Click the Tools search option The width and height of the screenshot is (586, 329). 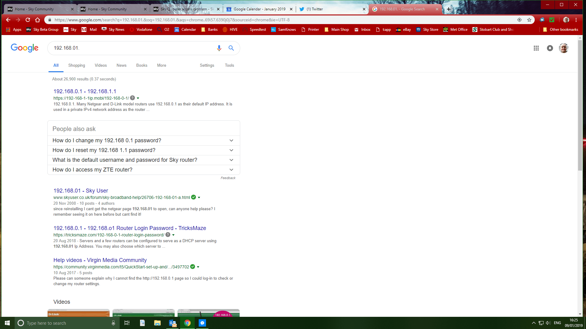pos(229,65)
